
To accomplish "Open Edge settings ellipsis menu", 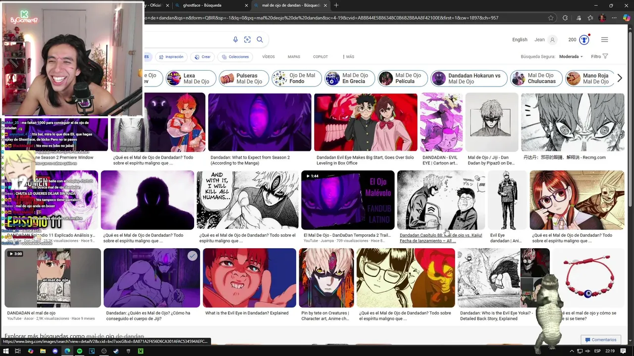I will click(x=615, y=18).
